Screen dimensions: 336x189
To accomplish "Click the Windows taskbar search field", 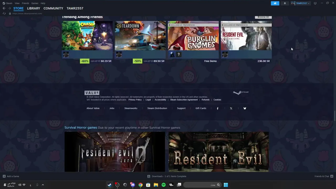I will 202,185.
